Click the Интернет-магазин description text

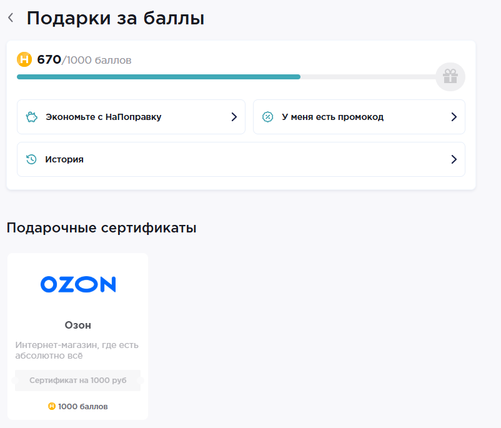point(77,351)
